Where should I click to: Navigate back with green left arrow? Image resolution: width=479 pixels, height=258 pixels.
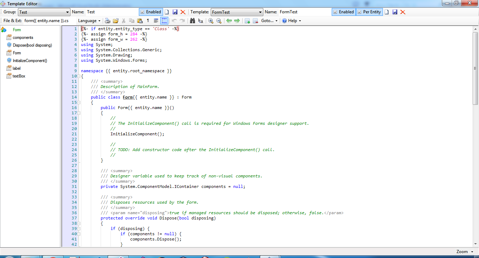click(x=229, y=21)
